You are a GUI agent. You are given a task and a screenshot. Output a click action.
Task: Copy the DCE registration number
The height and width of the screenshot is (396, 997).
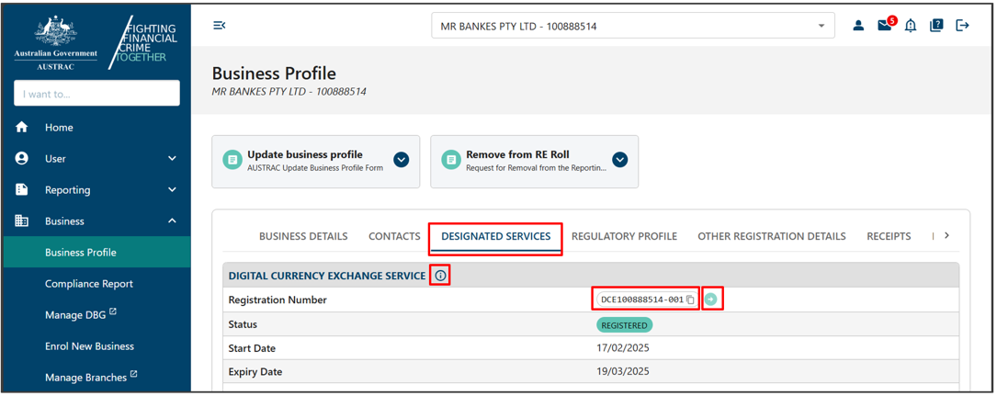click(x=690, y=300)
